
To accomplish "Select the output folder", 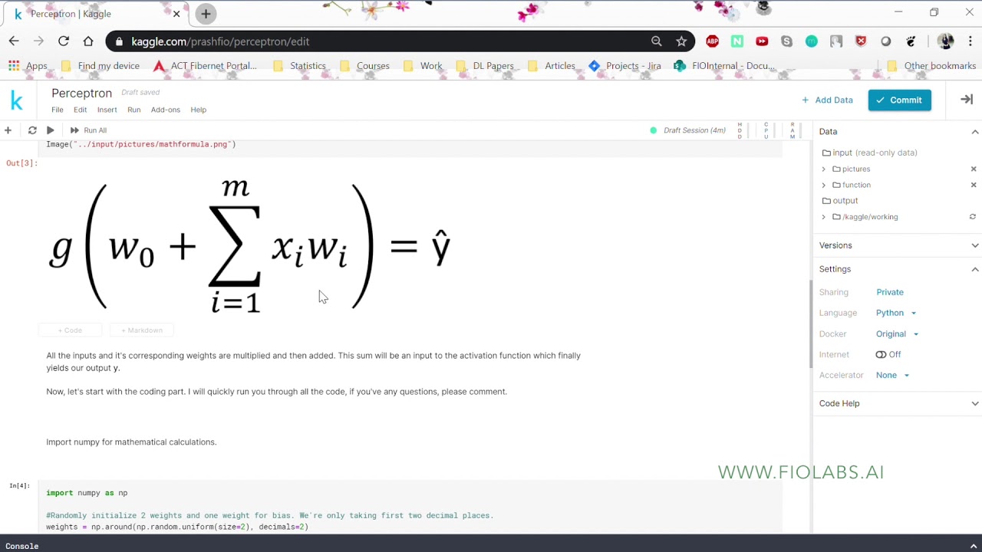I will [x=840, y=201].
